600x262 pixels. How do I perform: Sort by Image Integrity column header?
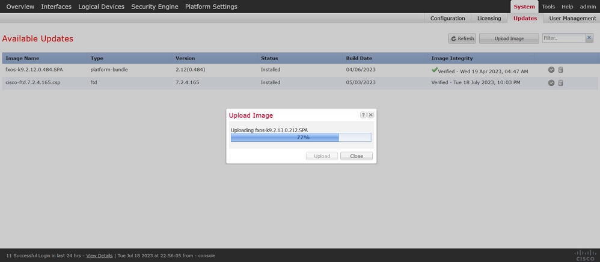pos(452,58)
